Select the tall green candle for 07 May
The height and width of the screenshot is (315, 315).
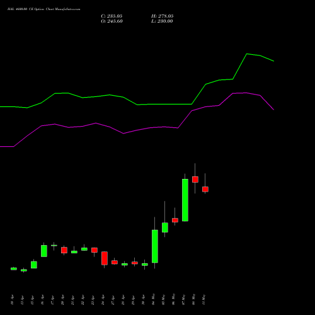(185, 200)
